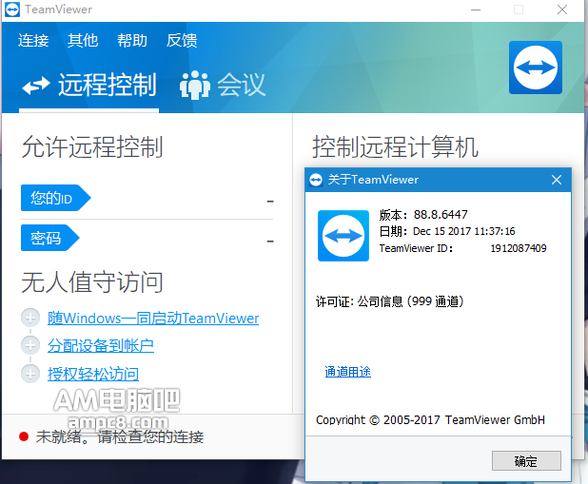Screen dimensions: 588x484
Task: Click the Copyright TeamViewer GmbH text
Action: point(430,420)
